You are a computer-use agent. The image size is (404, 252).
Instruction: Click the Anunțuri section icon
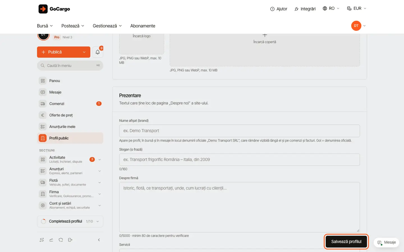pyautogui.click(x=43, y=171)
